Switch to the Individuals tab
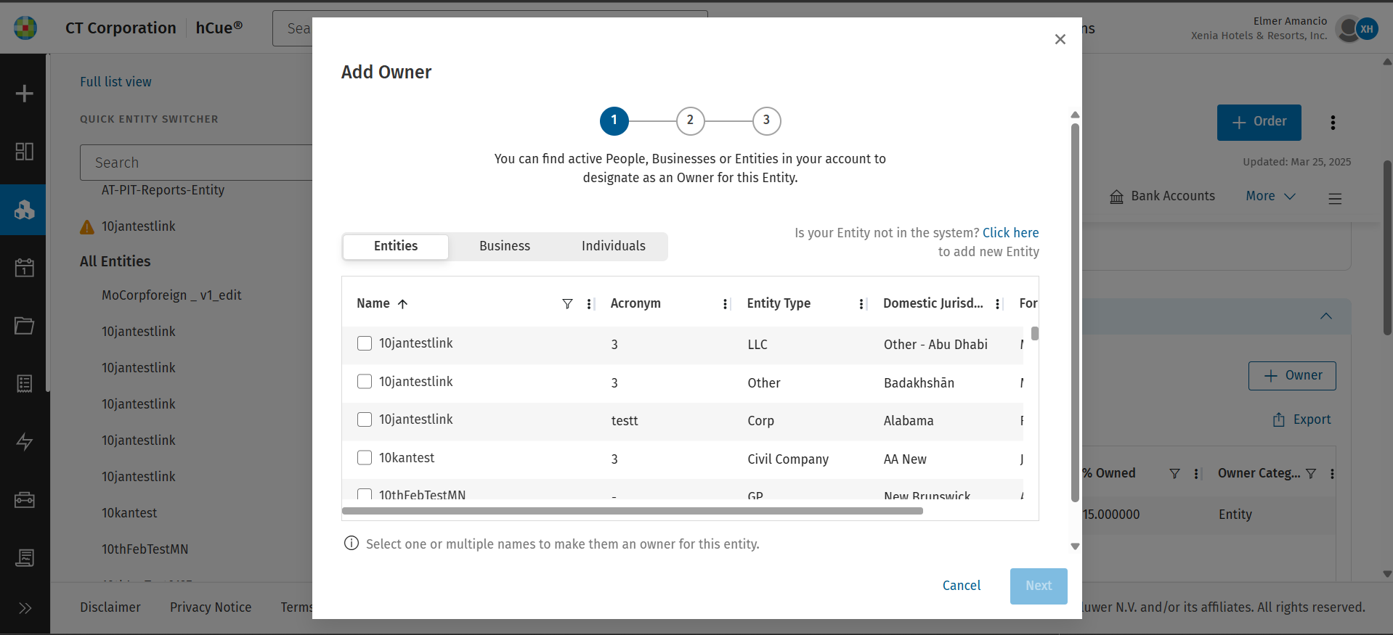 click(614, 247)
